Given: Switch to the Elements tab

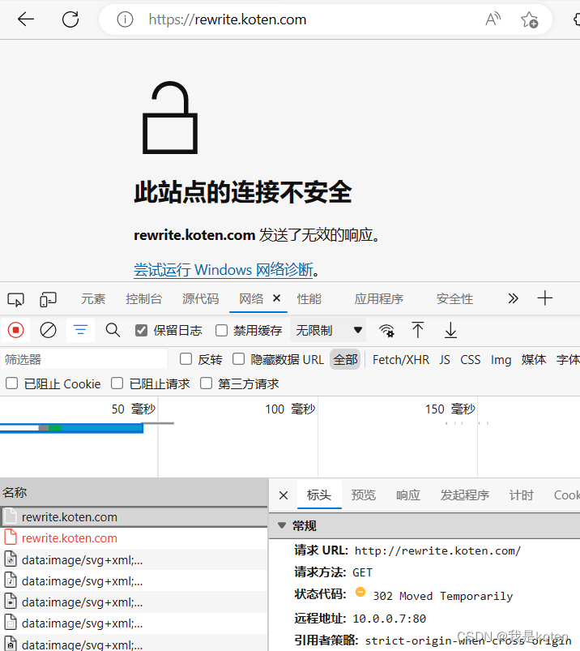Looking at the screenshot, I should point(93,299).
